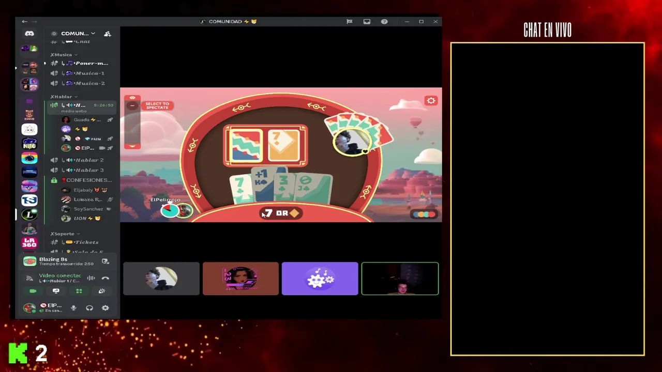Select the pink avatar participant tile
The width and height of the screenshot is (662, 372).
tap(240, 278)
